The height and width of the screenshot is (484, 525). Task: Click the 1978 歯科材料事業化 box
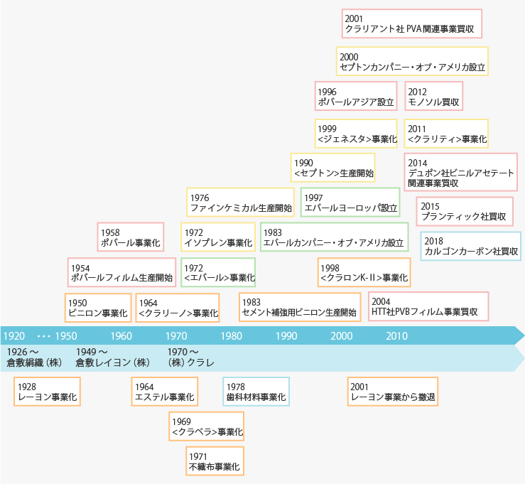256,392
